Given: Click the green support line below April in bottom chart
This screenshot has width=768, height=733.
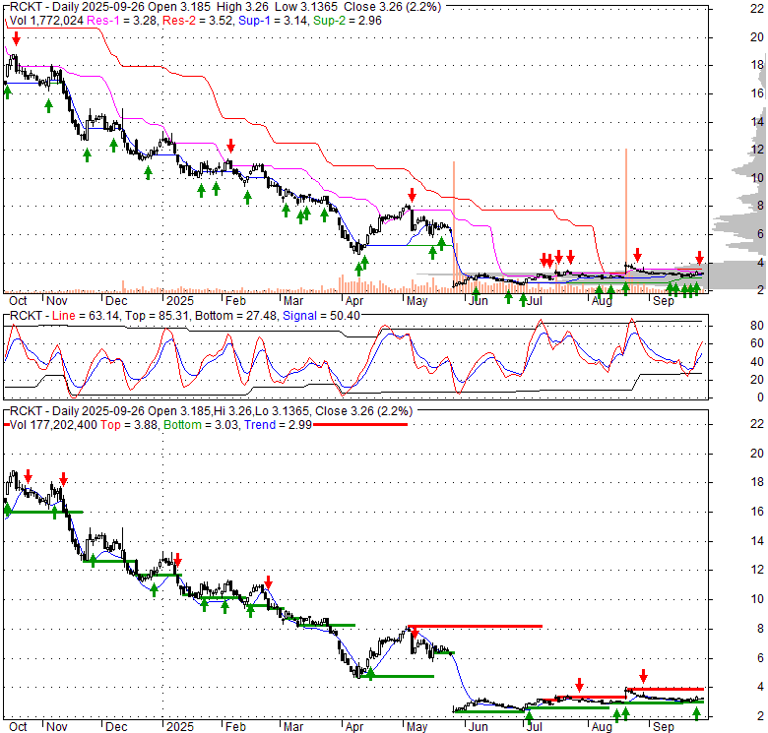Looking at the screenshot, I should click(x=397, y=677).
